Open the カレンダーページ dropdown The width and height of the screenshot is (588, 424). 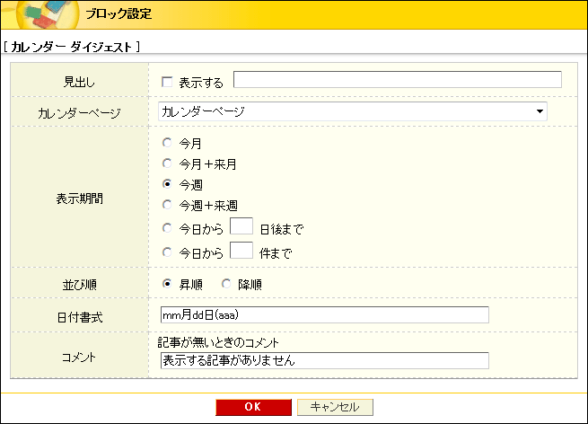point(353,111)
